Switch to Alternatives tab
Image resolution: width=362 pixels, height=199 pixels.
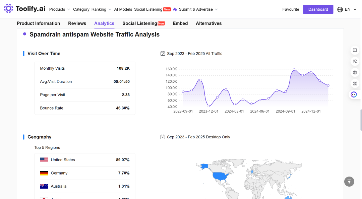[209, 23]
